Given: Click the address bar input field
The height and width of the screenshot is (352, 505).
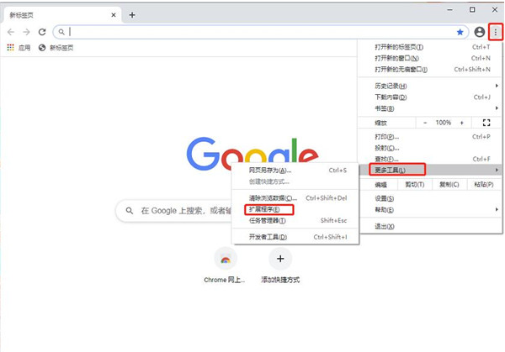Looking at the screenshot, I should 260,32.
